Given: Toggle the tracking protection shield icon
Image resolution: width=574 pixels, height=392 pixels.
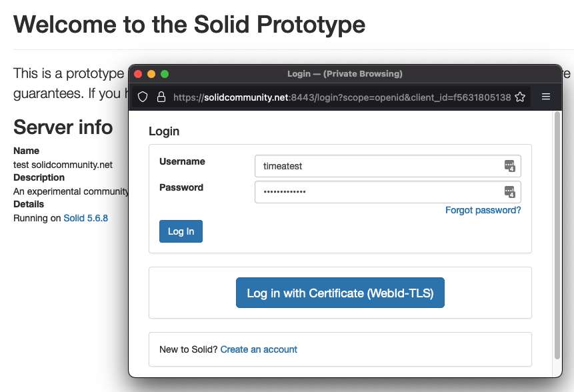Looking at the screenshot, I should pos(142,96).
